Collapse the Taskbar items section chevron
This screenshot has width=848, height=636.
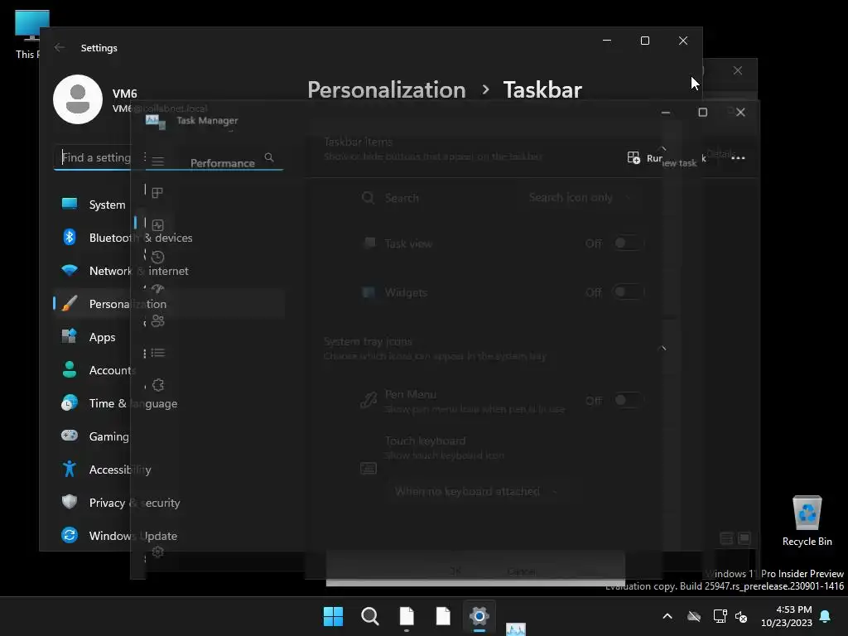[x=663, y=148]
